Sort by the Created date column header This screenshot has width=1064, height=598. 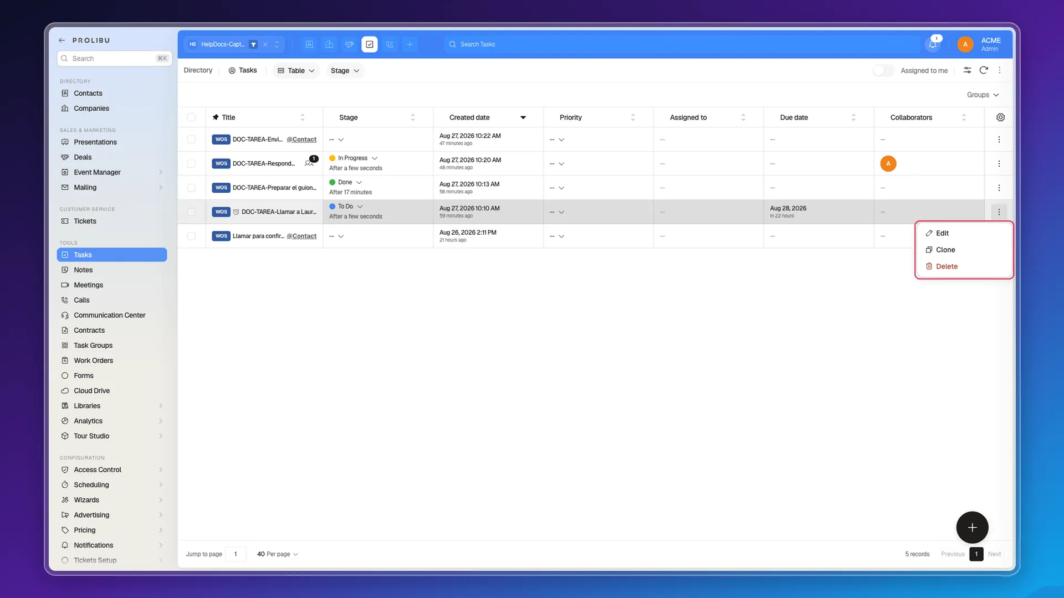click(487, 117)
